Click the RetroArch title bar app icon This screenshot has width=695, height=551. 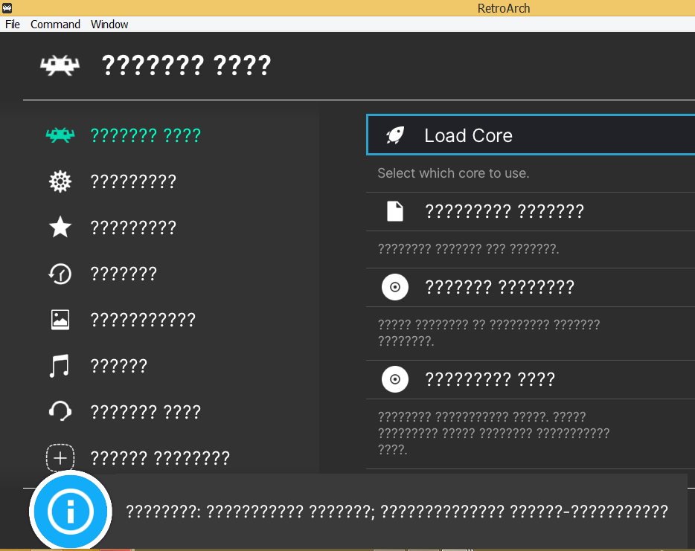(x=7, y=8)
